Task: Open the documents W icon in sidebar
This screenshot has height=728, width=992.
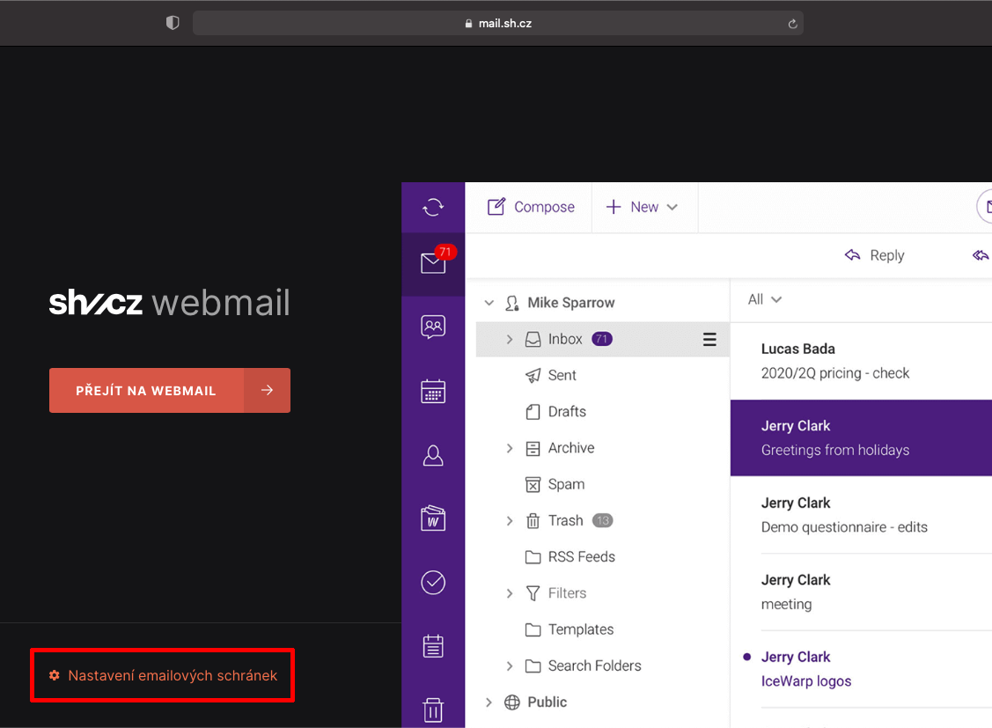Action: coord(433,518)
